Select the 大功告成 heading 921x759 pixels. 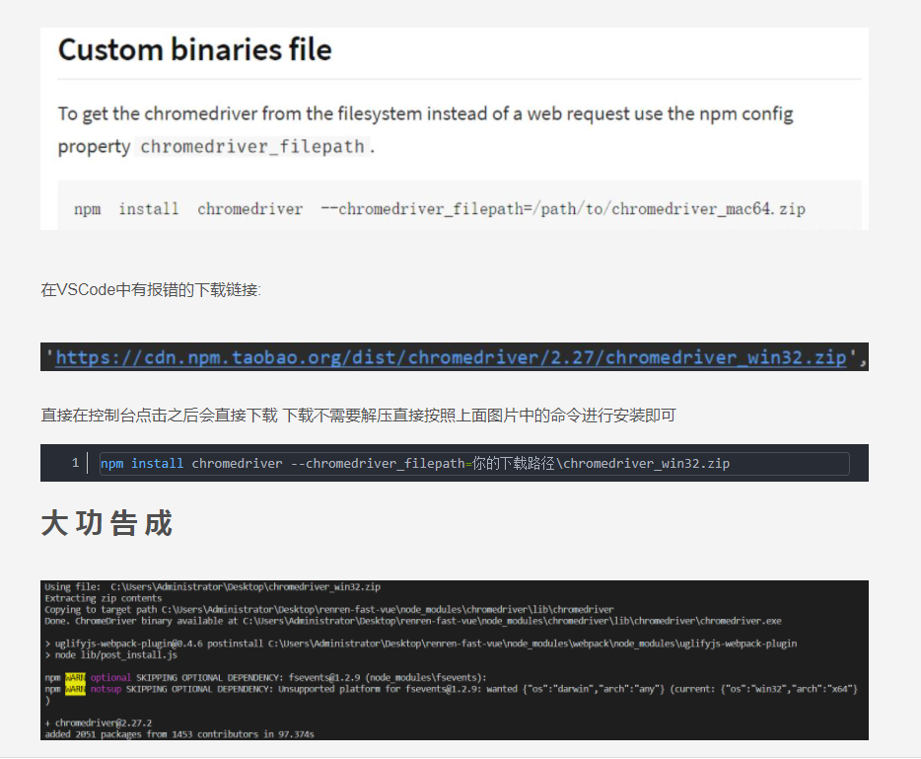click(x=108, y=523)
